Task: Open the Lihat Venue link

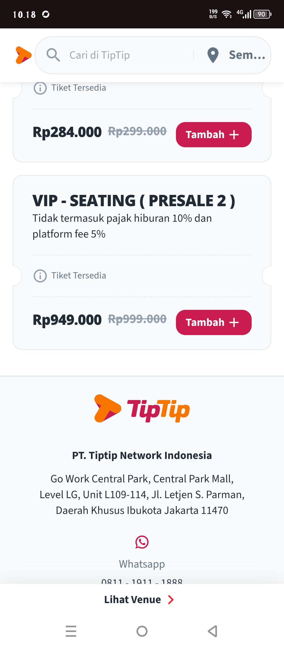Action: tap(139, 600)
